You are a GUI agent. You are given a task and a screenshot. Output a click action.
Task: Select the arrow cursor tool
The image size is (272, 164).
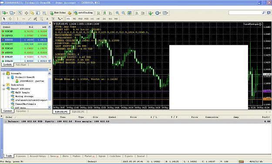pos(4,19)
